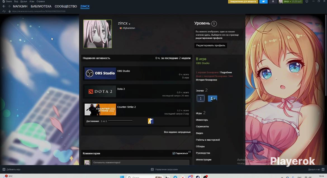This screenshot has height=178, width=327.
Task: Open the Подробнее link about game ban
Action: (226, 72)
